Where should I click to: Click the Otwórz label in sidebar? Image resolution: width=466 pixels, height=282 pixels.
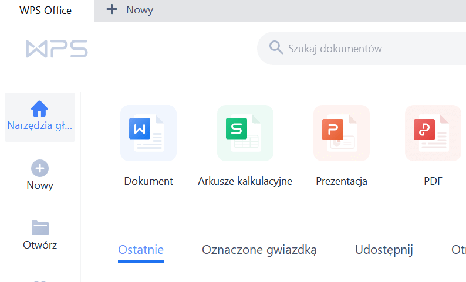(x=40, y=245)
